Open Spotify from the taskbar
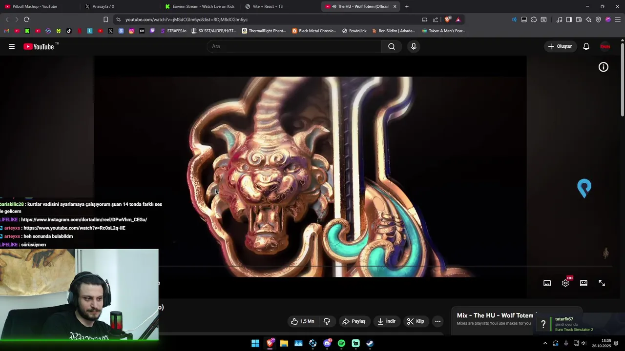This screenshot has height=351, width=625. click(341, 343)
